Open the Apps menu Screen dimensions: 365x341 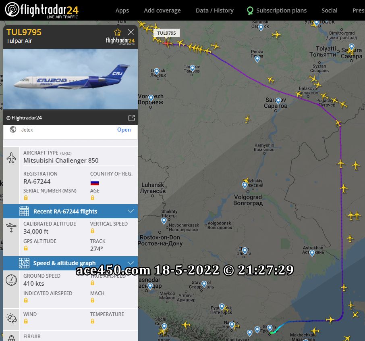(x=122, y=10)
